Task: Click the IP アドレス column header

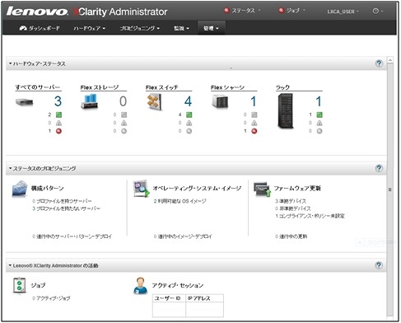Action: 205,298
